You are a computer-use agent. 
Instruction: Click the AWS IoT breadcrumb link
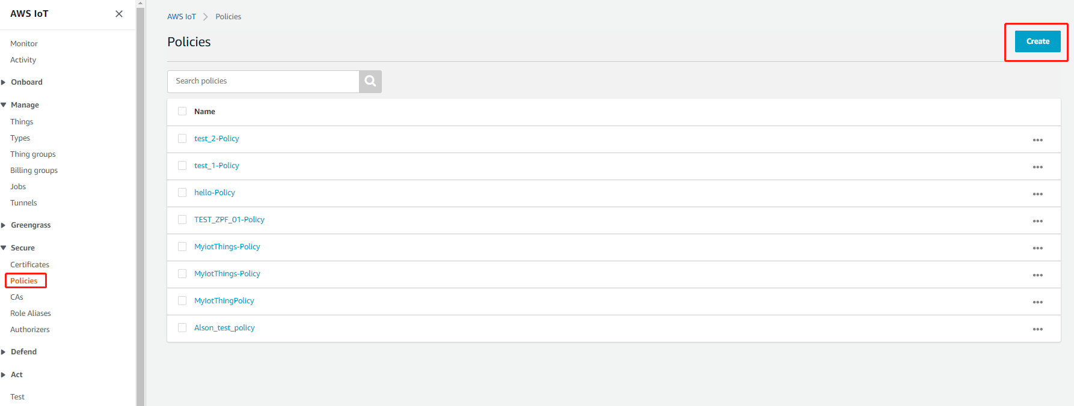(182, 17)
